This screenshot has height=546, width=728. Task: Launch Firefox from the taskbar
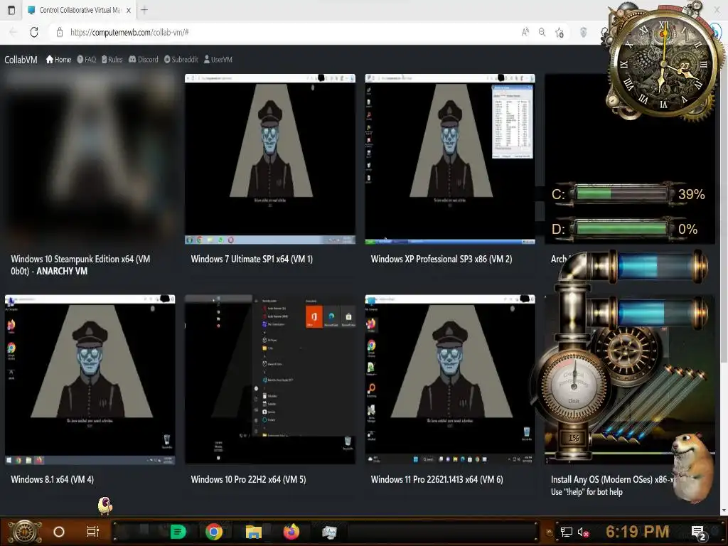291,532
